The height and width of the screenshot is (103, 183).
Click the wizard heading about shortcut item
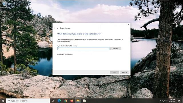pos(79,34)
